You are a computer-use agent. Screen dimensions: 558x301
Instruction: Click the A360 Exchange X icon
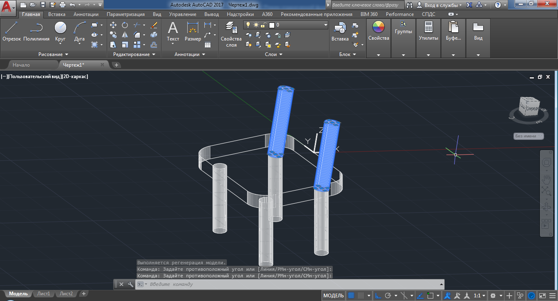click(x=470, y=5)
